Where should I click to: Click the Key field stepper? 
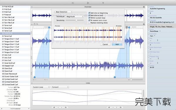[158, 40]
